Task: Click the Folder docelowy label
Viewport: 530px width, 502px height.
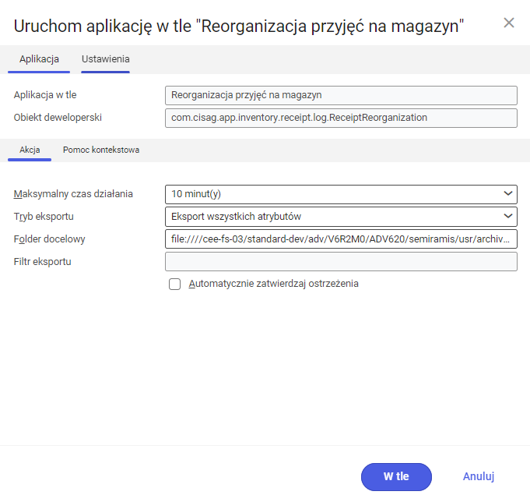Action: [x=49, y=239]
